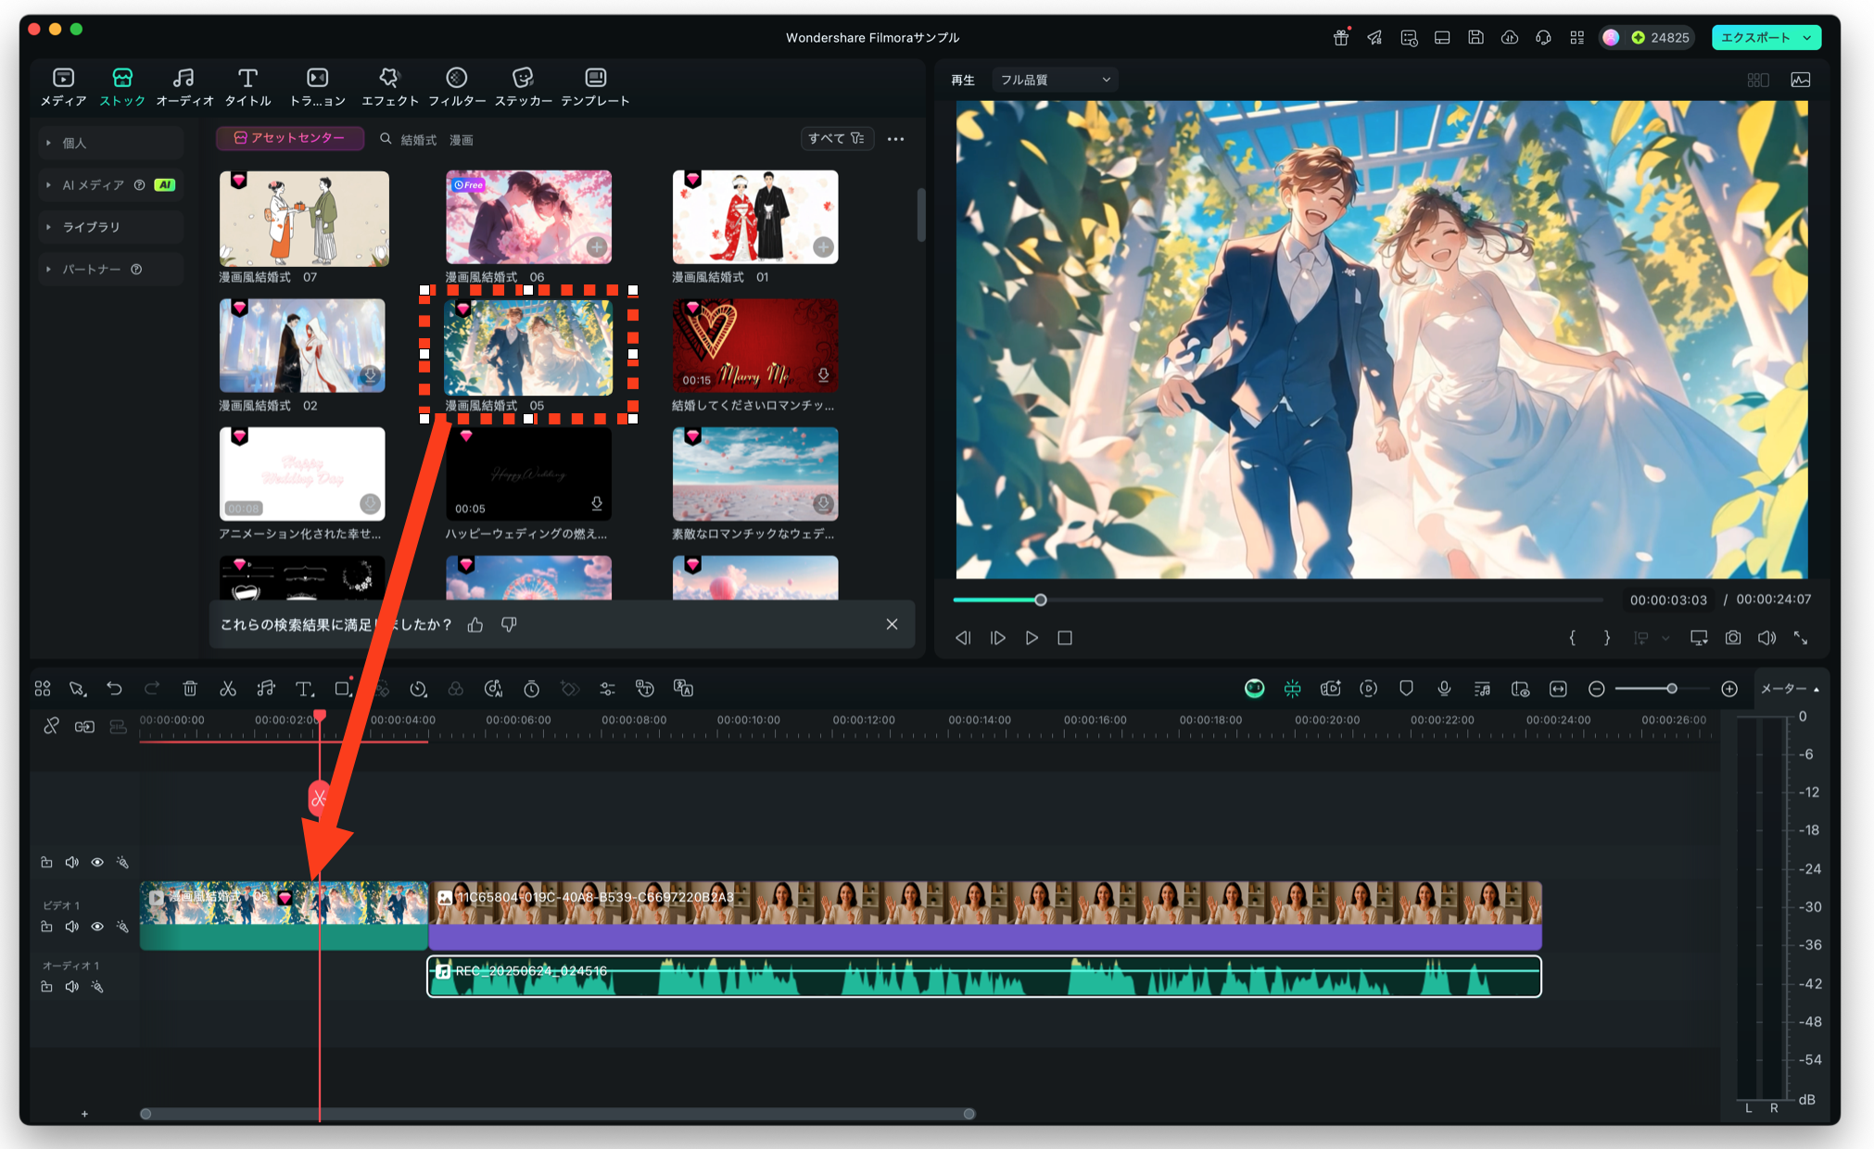Click the 24825 credits badge
Image resolution: width=1874 pixels, height=1149 pixels.
click(x=1659, y=38)
